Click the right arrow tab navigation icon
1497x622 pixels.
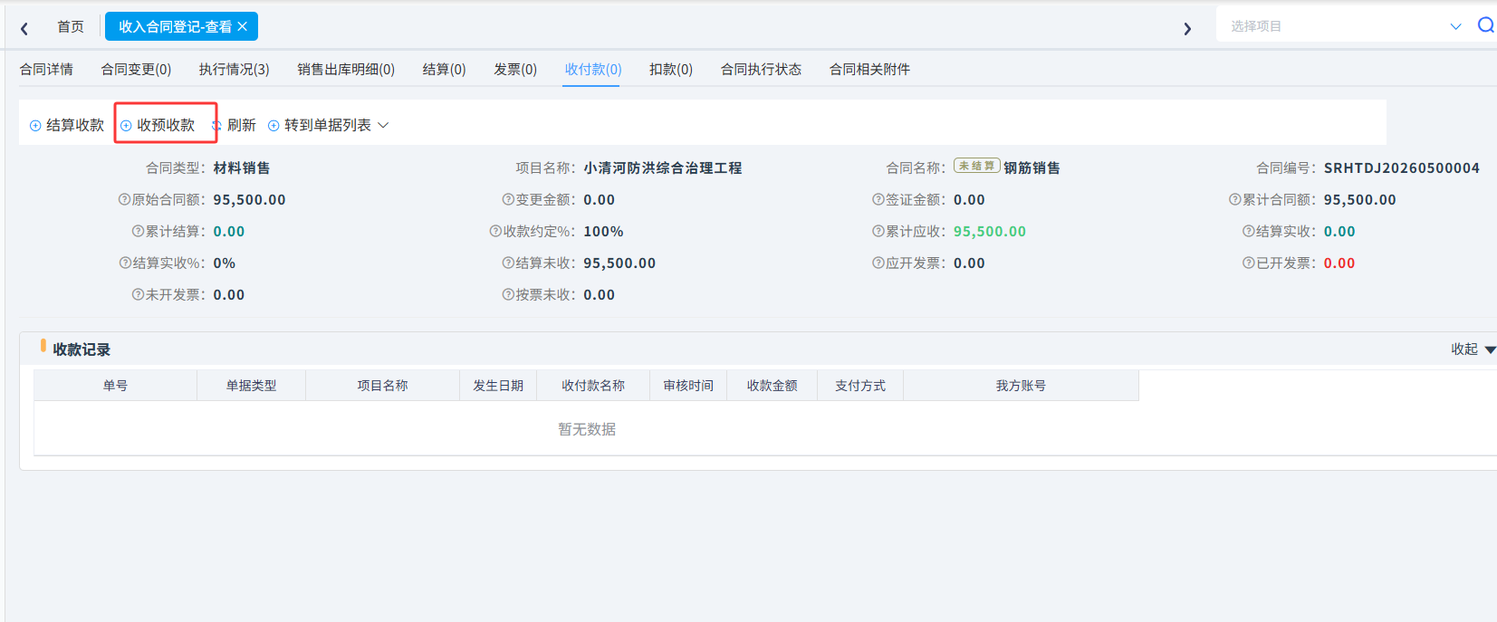(1187, 29)
